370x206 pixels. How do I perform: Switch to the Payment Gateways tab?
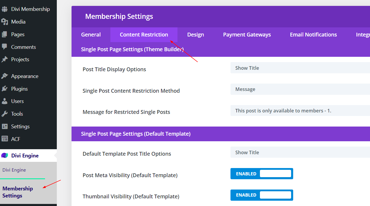coord(247,35)
